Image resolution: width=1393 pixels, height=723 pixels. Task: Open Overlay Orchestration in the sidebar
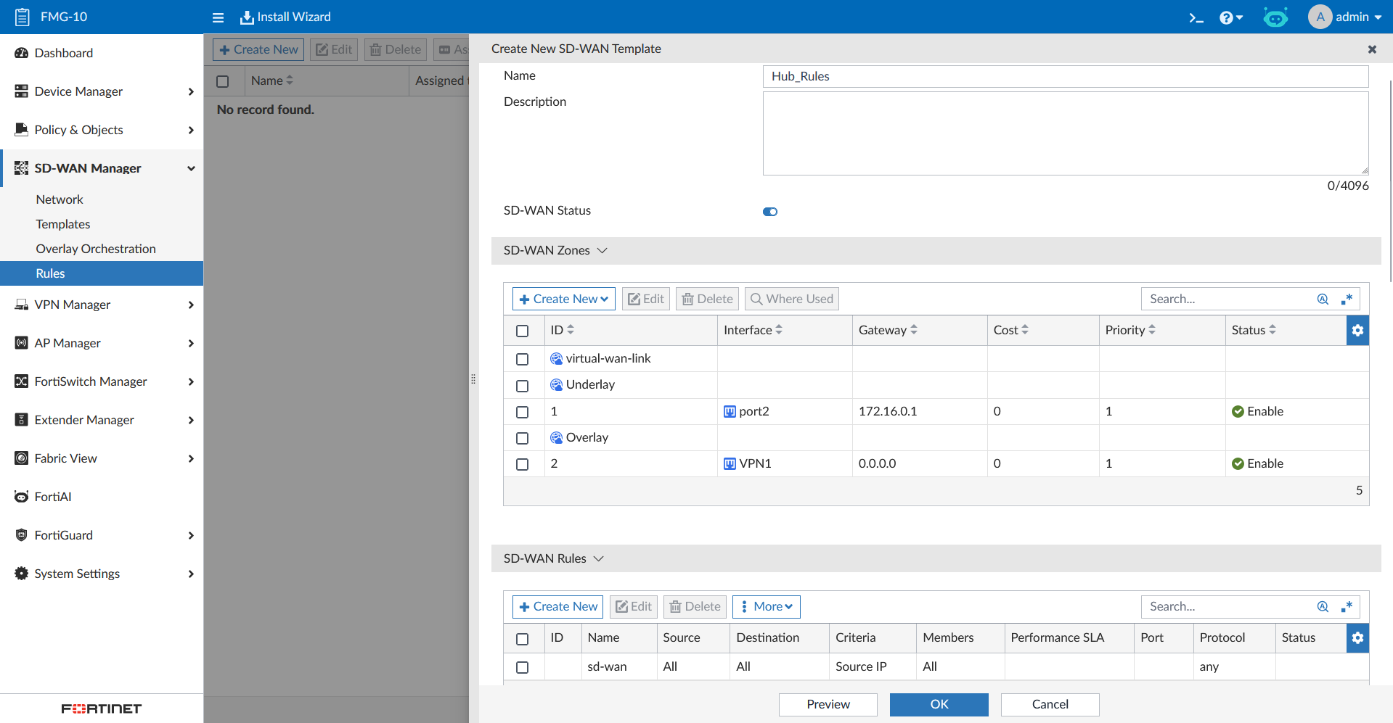(96, 249)
